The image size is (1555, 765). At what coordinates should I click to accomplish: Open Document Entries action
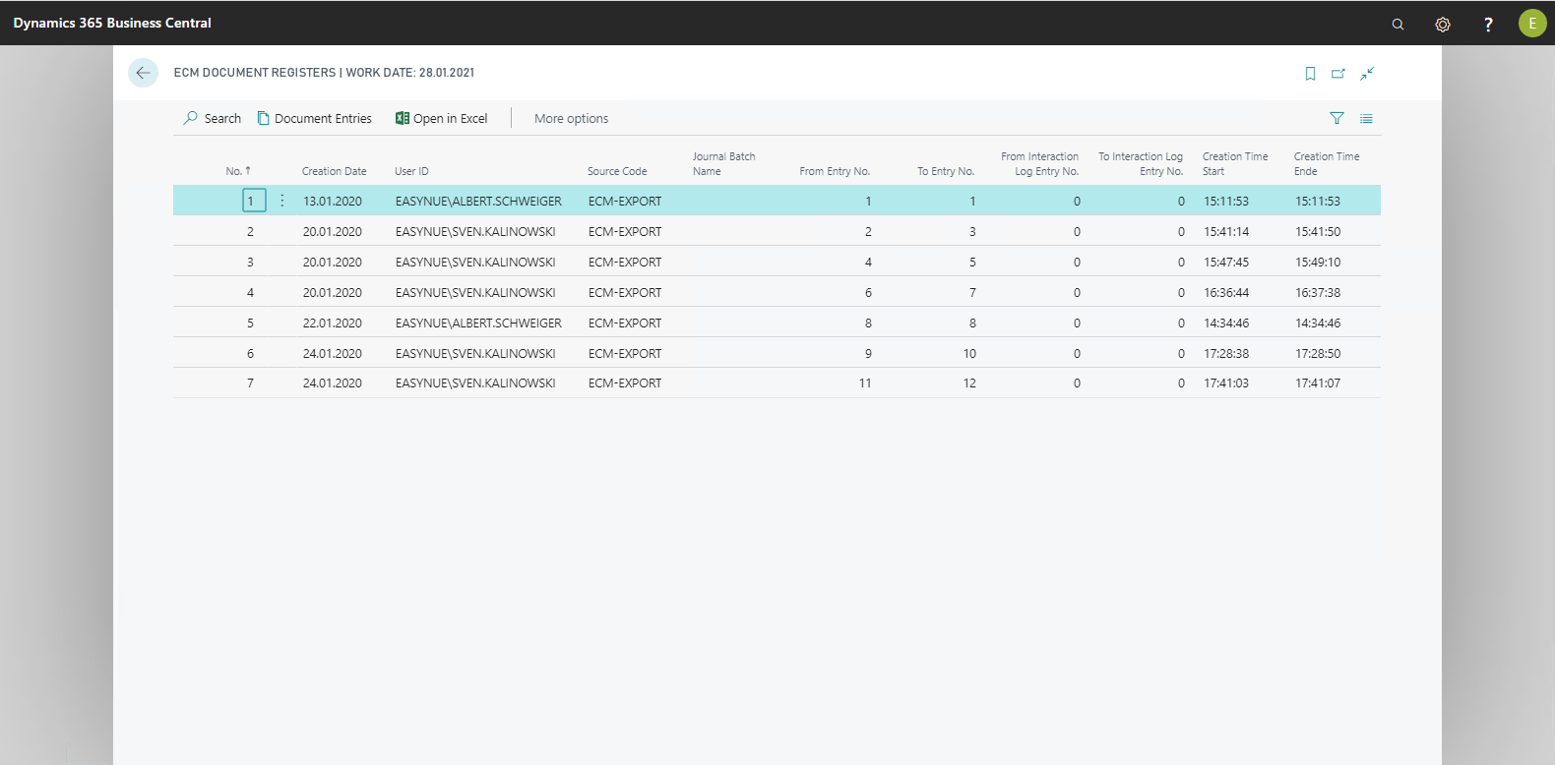pos(315,118)
